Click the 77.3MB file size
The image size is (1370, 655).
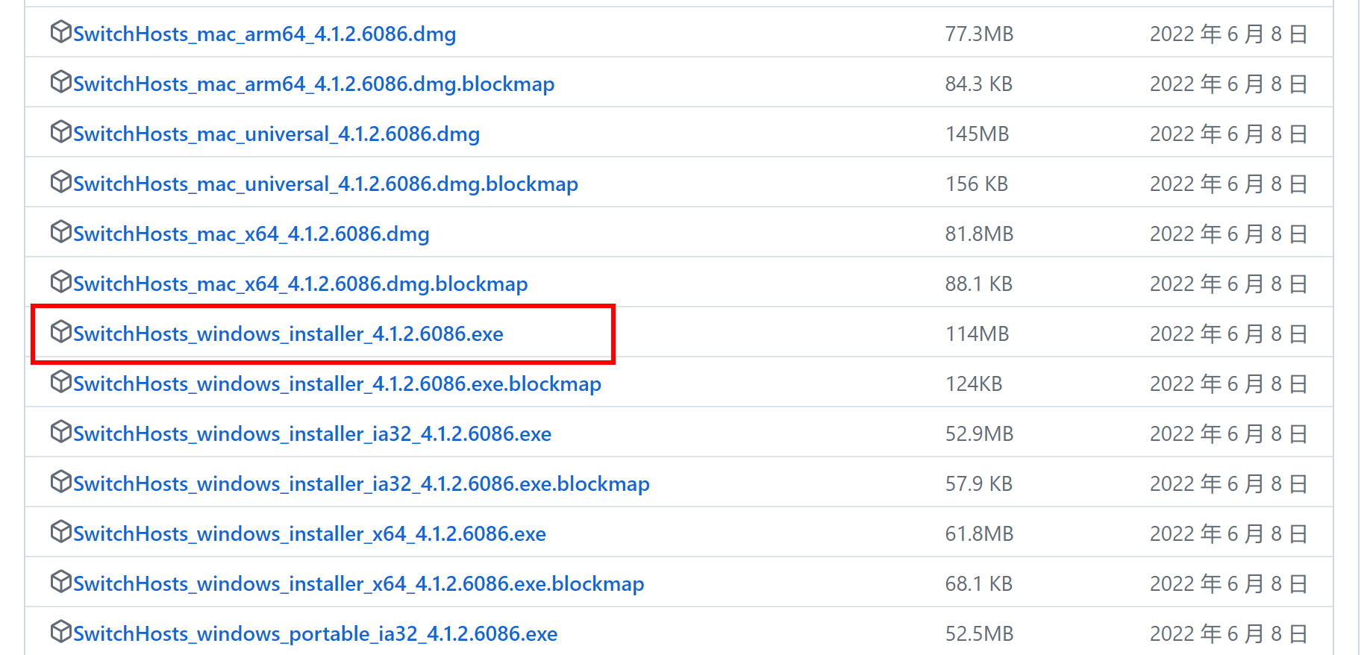979,34
